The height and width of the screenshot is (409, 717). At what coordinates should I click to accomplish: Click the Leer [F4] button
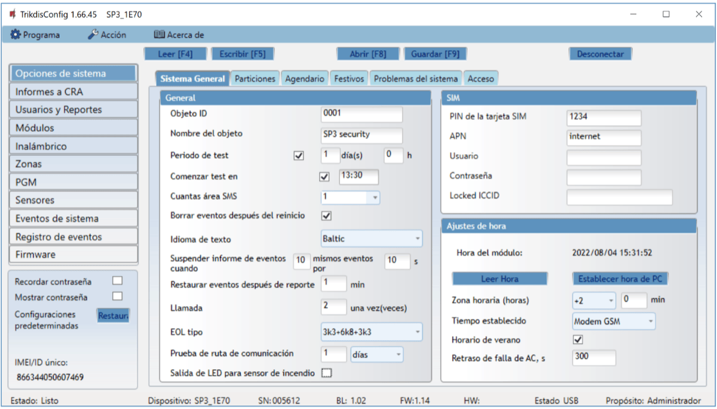[x=175, y=54]
